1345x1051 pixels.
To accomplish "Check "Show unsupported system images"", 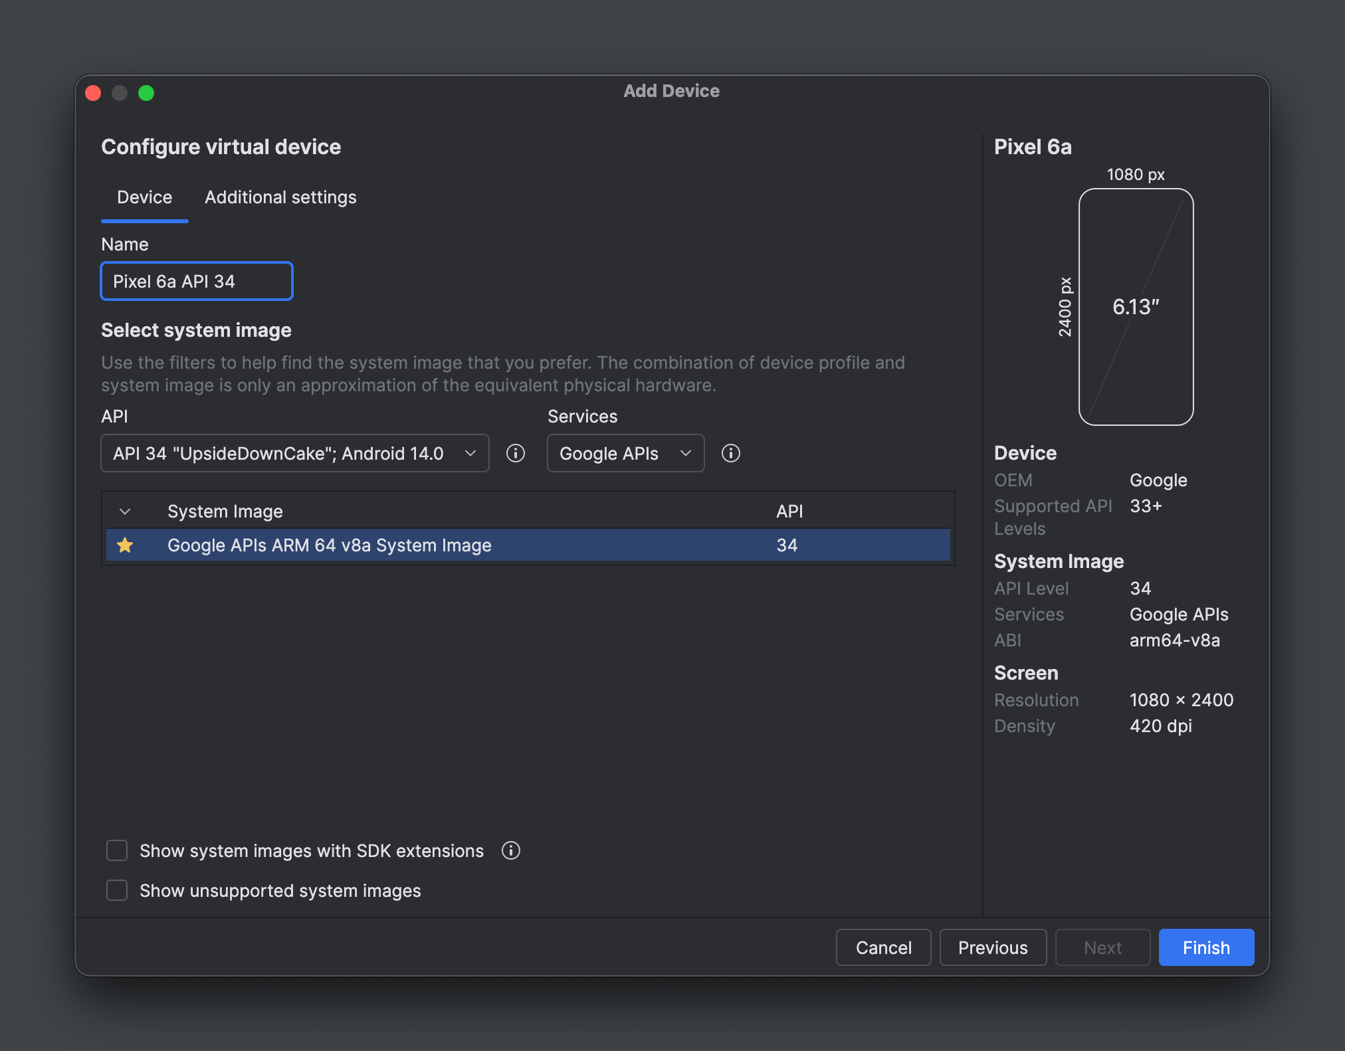I will click(116, 890).
